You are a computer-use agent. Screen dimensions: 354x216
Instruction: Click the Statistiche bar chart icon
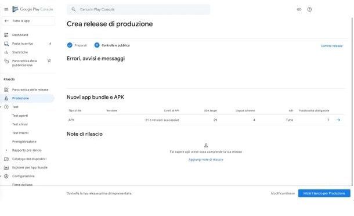[6, 52]
